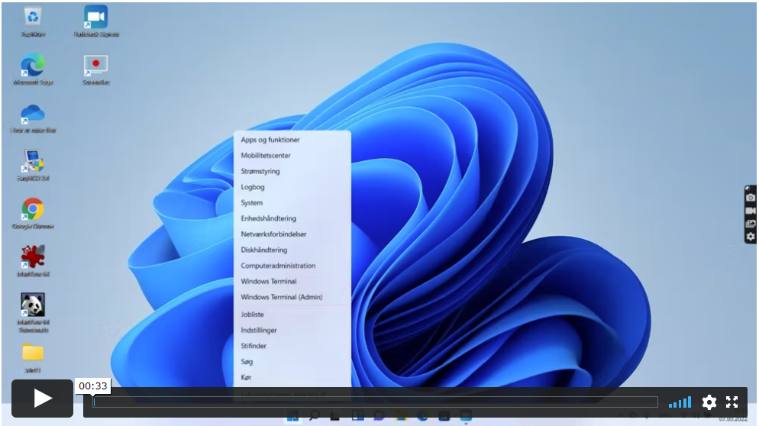Enter fullscreen video mode
Viewport: 759px width, 426px height.
[732, 402]
